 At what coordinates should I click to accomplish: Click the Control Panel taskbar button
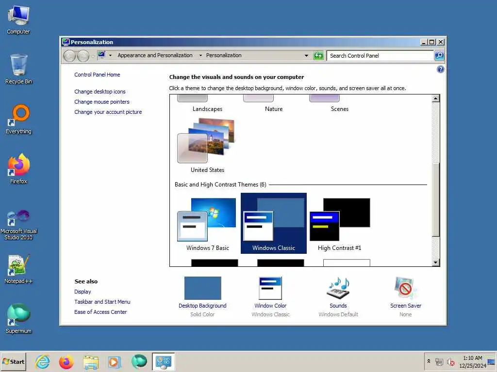163,361
